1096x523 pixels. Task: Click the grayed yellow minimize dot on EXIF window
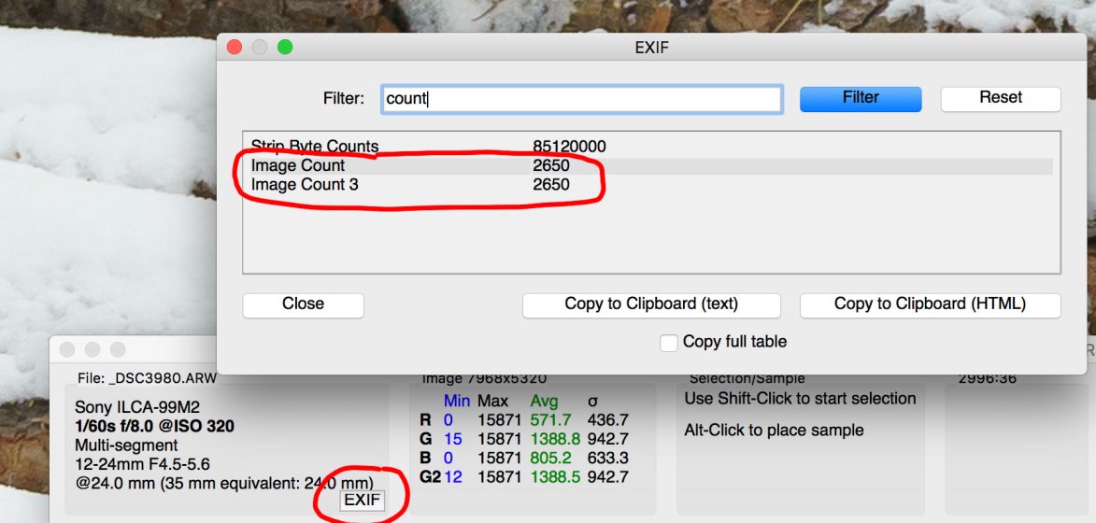260,47
